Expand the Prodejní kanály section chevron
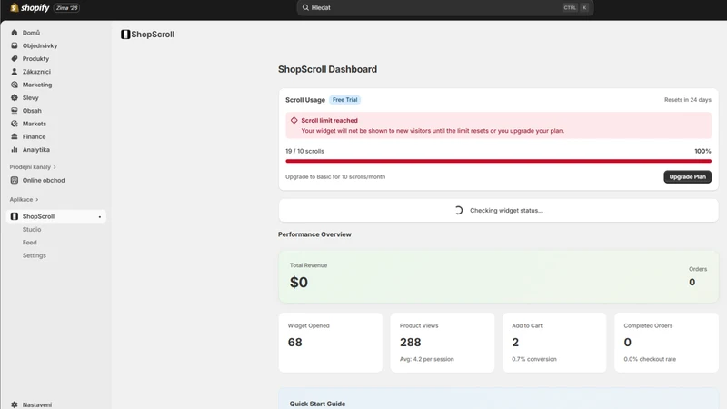This screenshot has height=409, width=727. tap(55, 167)
